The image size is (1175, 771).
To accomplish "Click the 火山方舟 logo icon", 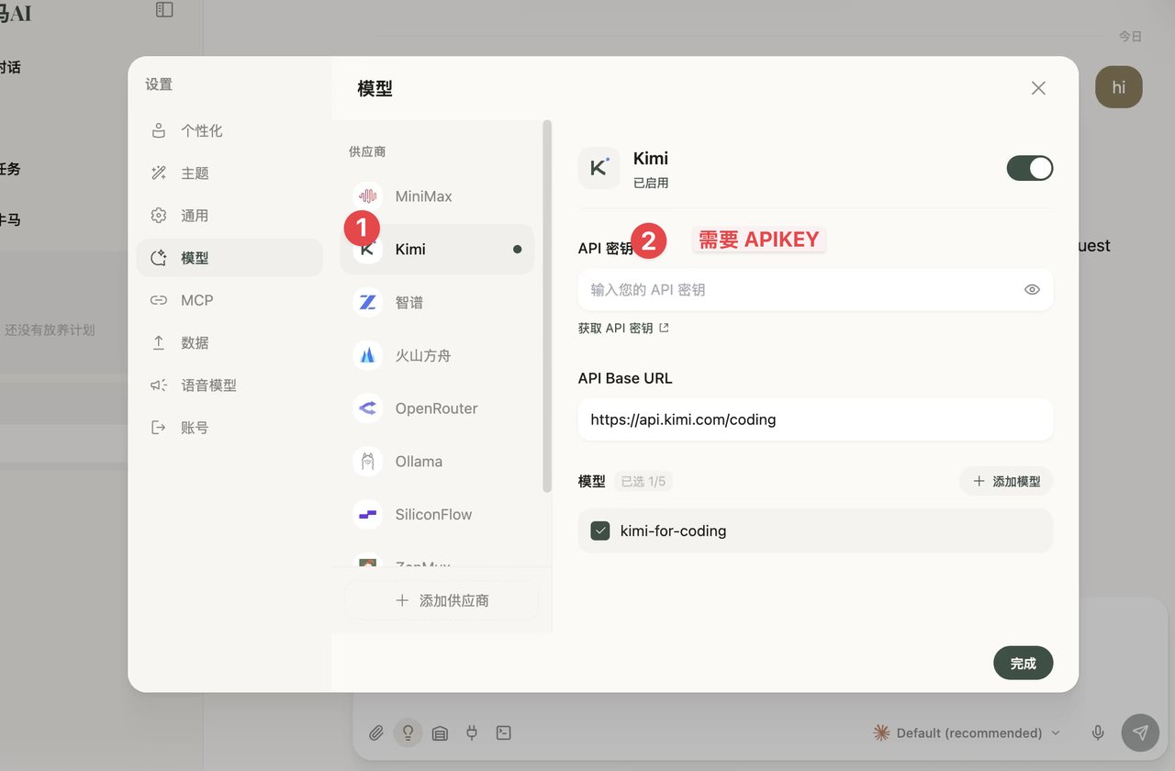I will [x=368, y=355].
